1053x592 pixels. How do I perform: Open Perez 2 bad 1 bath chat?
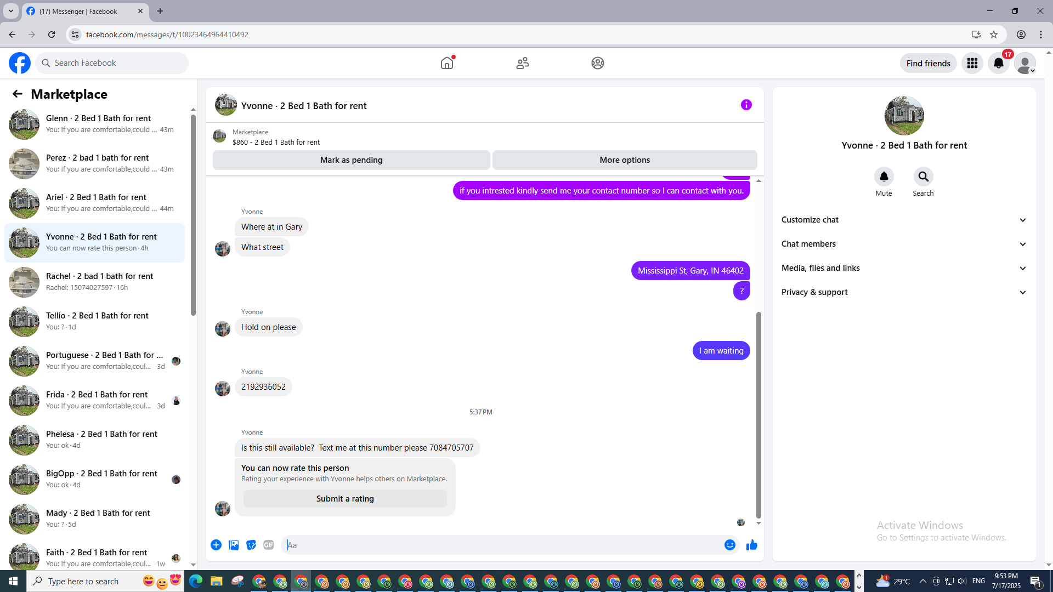point(94,163)
